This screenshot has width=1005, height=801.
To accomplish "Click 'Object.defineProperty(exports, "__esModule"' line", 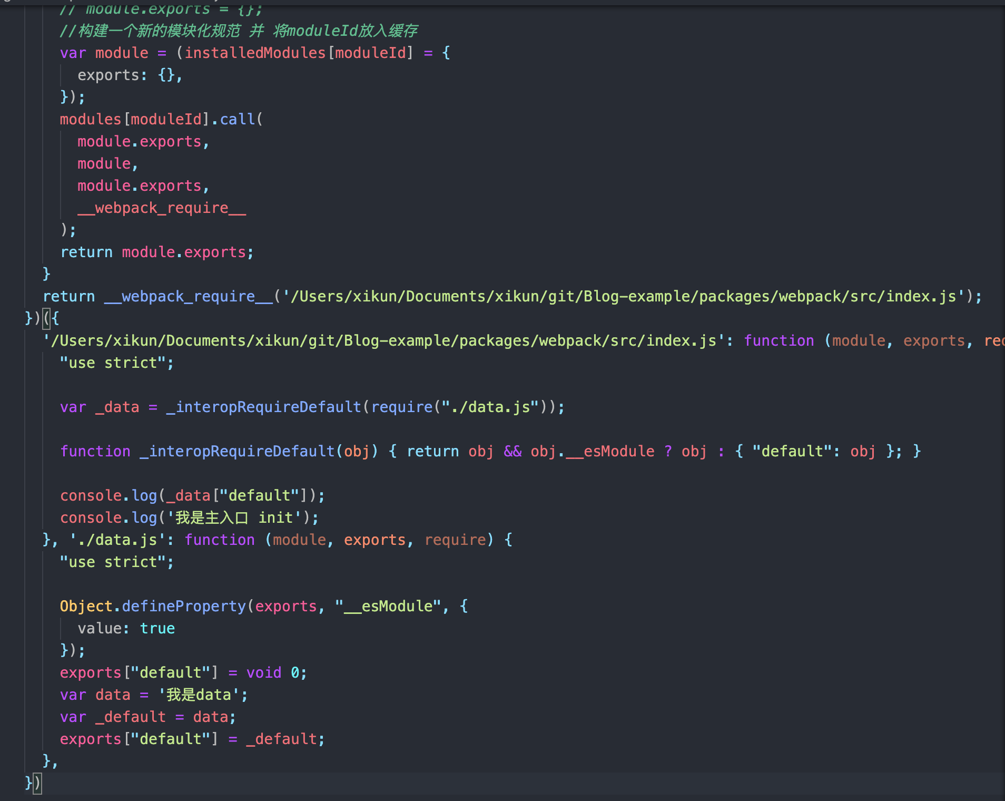I will pyautogui.click(x=264, y=606).
